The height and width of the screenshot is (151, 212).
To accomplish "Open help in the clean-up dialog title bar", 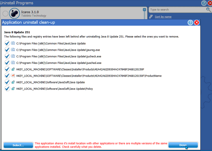I will tap(190, 23).
